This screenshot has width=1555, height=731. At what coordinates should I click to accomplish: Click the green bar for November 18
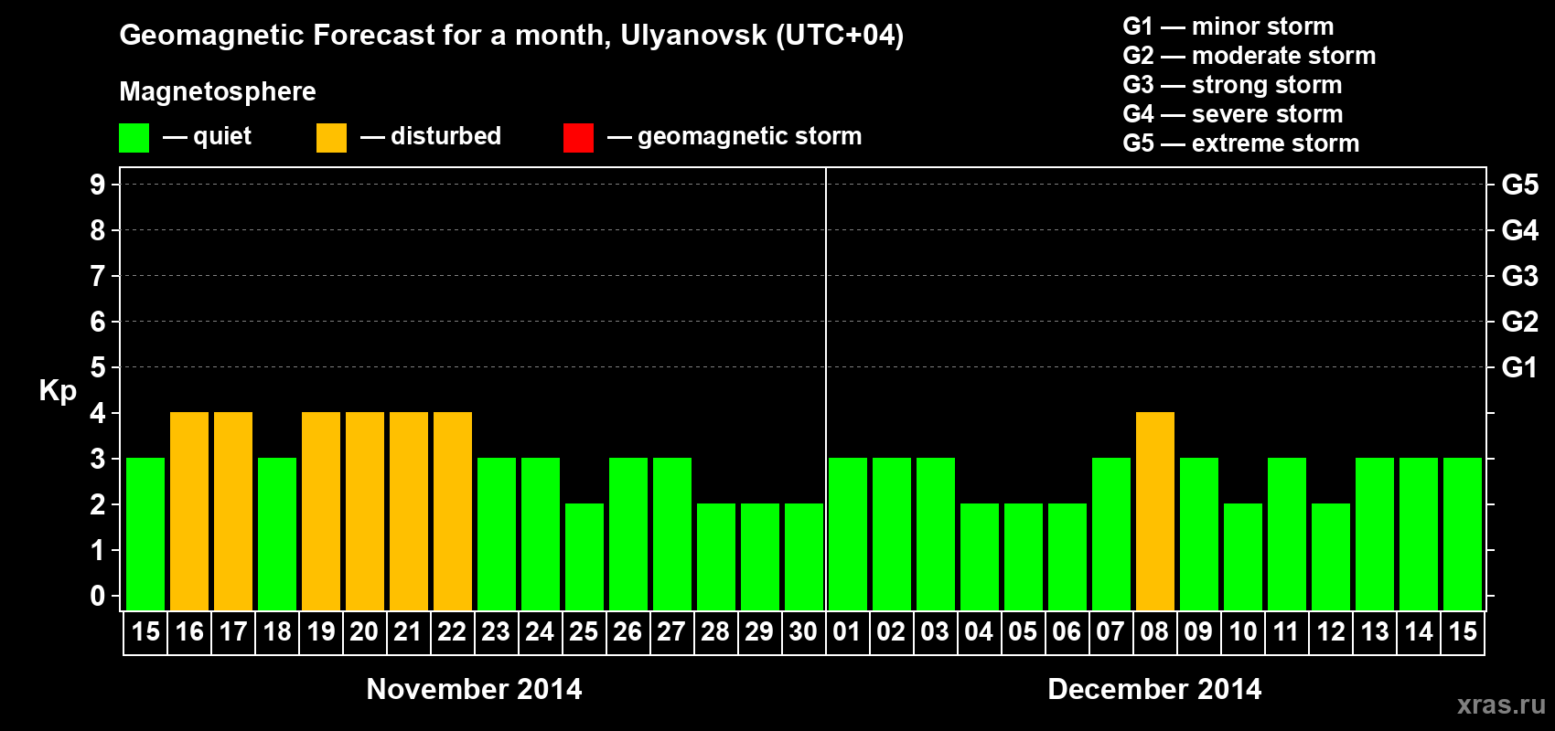[x=277, y=535]
